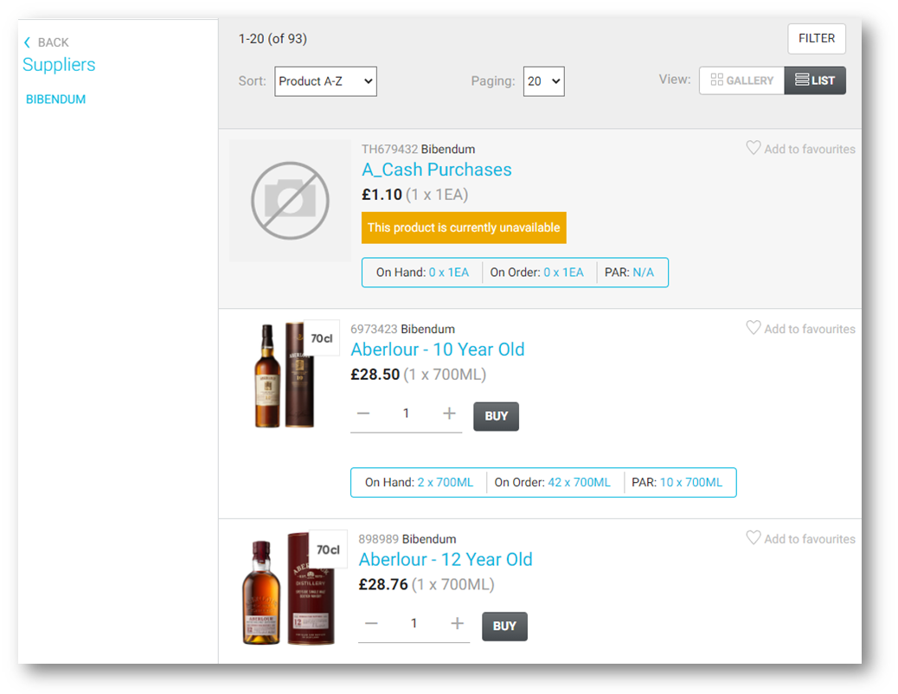898x694 pixels.
Task: Go back via the BACK link
Action: coord(53,42)
